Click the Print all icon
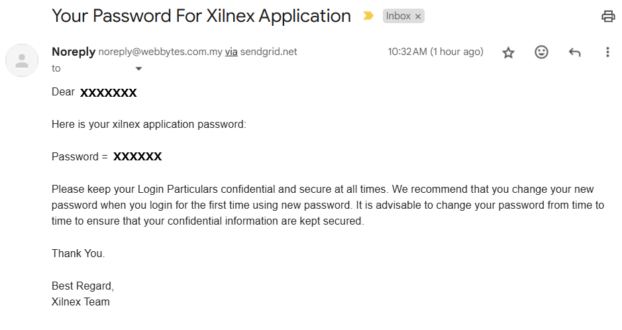 pos(608,17)
